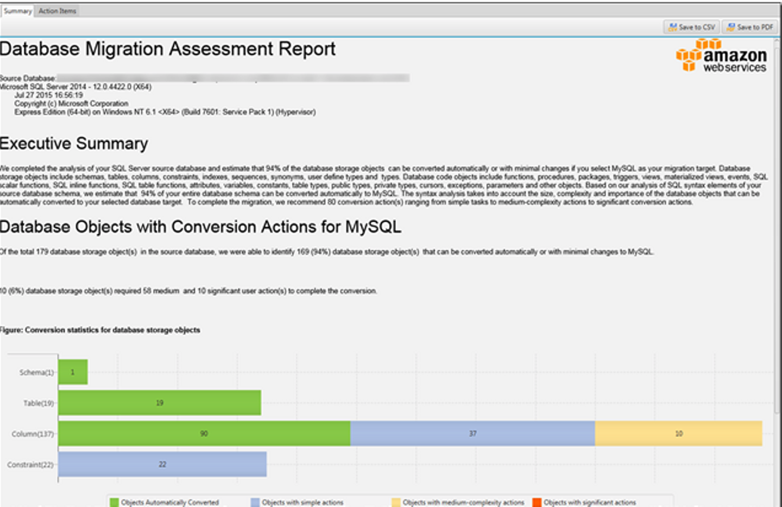Screen dimensions: 782x507
Task: Click the Copyright (c) Microsoft Corporation line
Action: [x=72, y=104]
